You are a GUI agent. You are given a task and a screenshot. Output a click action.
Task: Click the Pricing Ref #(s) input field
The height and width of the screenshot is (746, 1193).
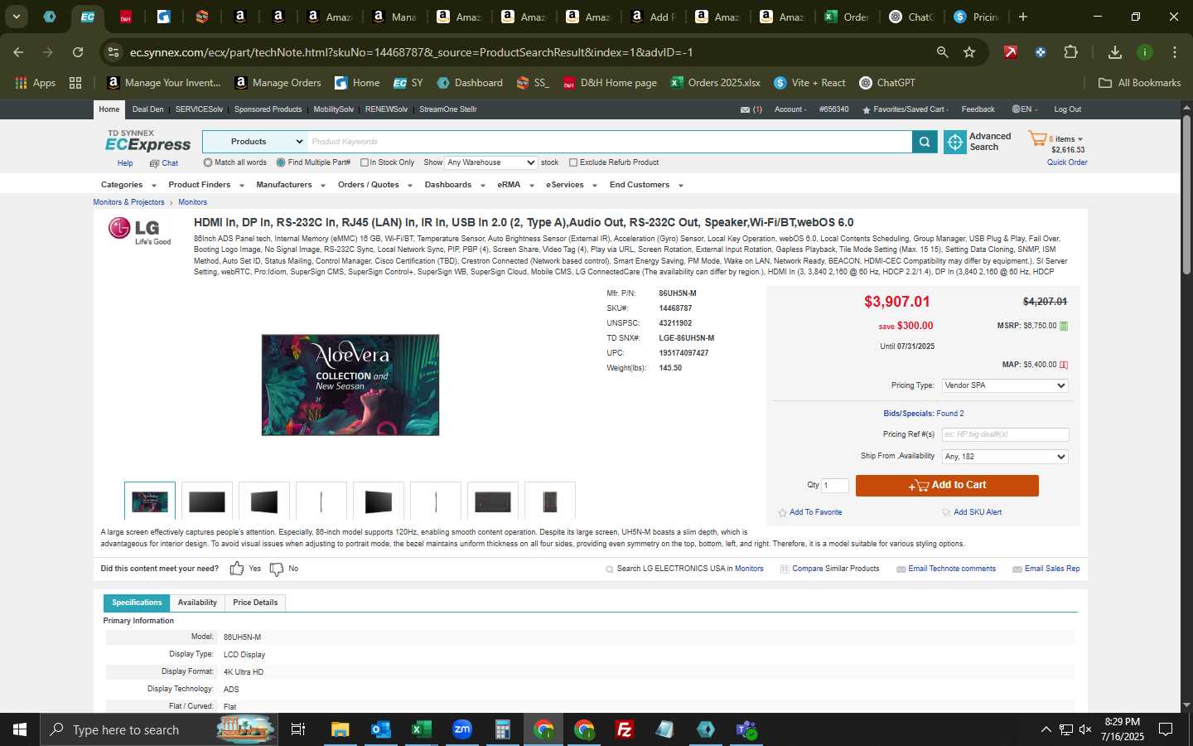[x=1005, y=434]
